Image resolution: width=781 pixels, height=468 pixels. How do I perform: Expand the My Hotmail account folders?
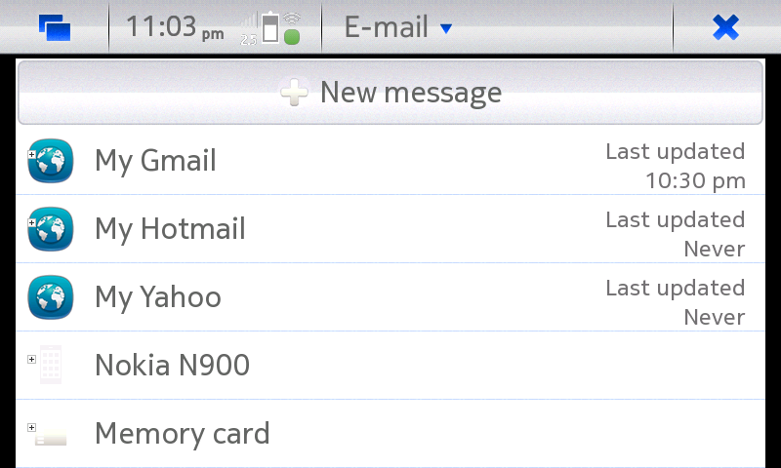tap(31, 223)
